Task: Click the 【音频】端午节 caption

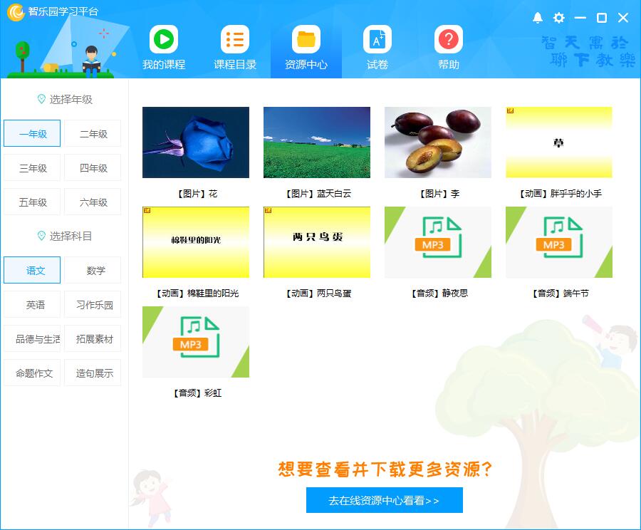Action: 559,293
